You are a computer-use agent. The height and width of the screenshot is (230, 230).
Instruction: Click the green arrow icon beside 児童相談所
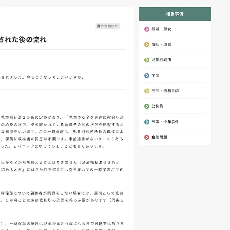[147, 60]
